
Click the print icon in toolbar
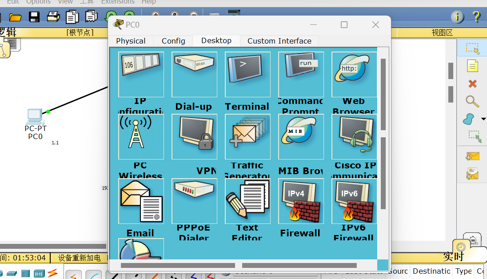(53, 16)
